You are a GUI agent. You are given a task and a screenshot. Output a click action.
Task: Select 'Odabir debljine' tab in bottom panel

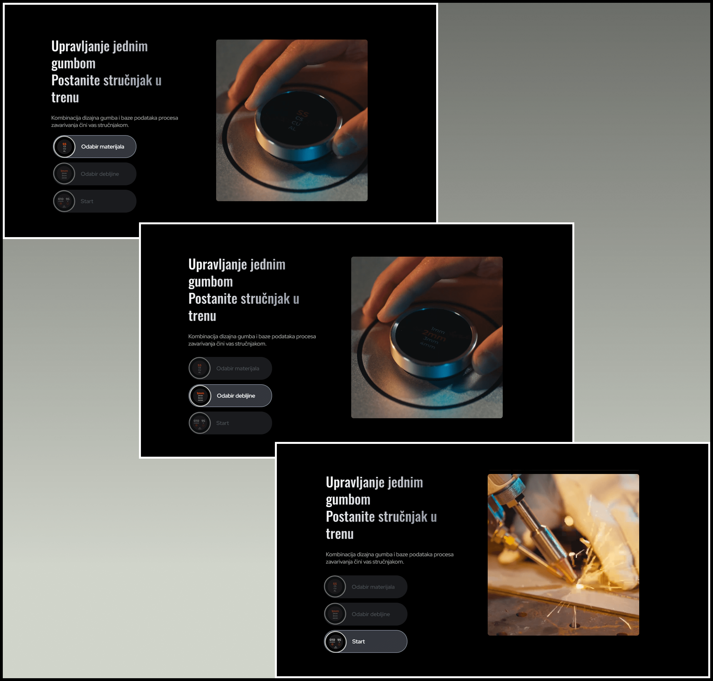click(x=365, y=614)
